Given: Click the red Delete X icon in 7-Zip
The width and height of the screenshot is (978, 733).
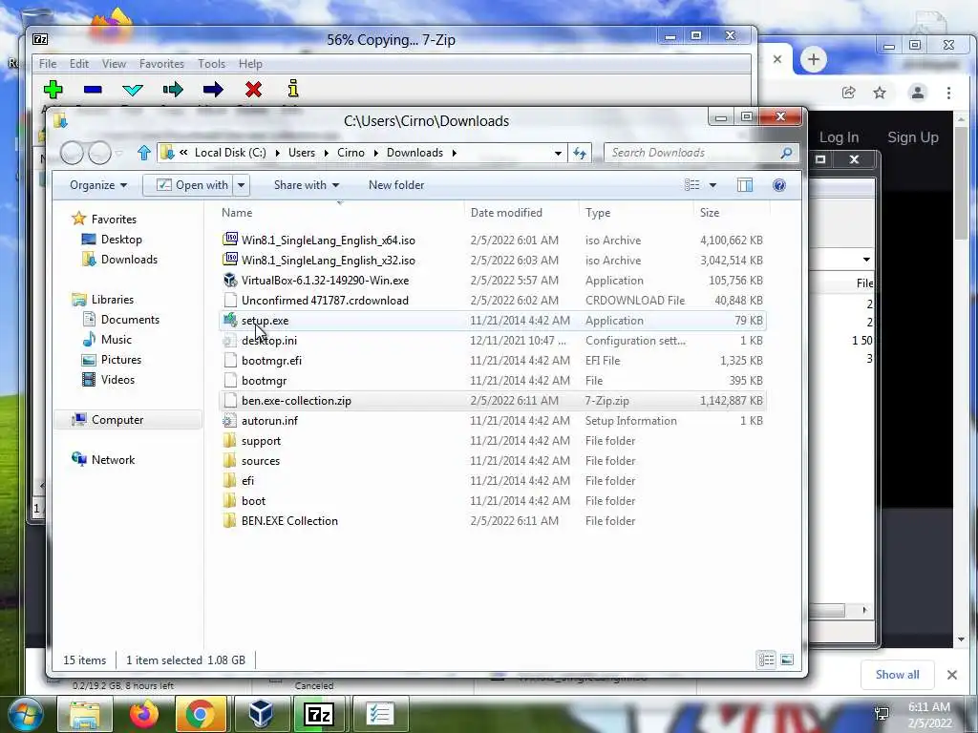Looking at the screenshot, I should [253, 90].
